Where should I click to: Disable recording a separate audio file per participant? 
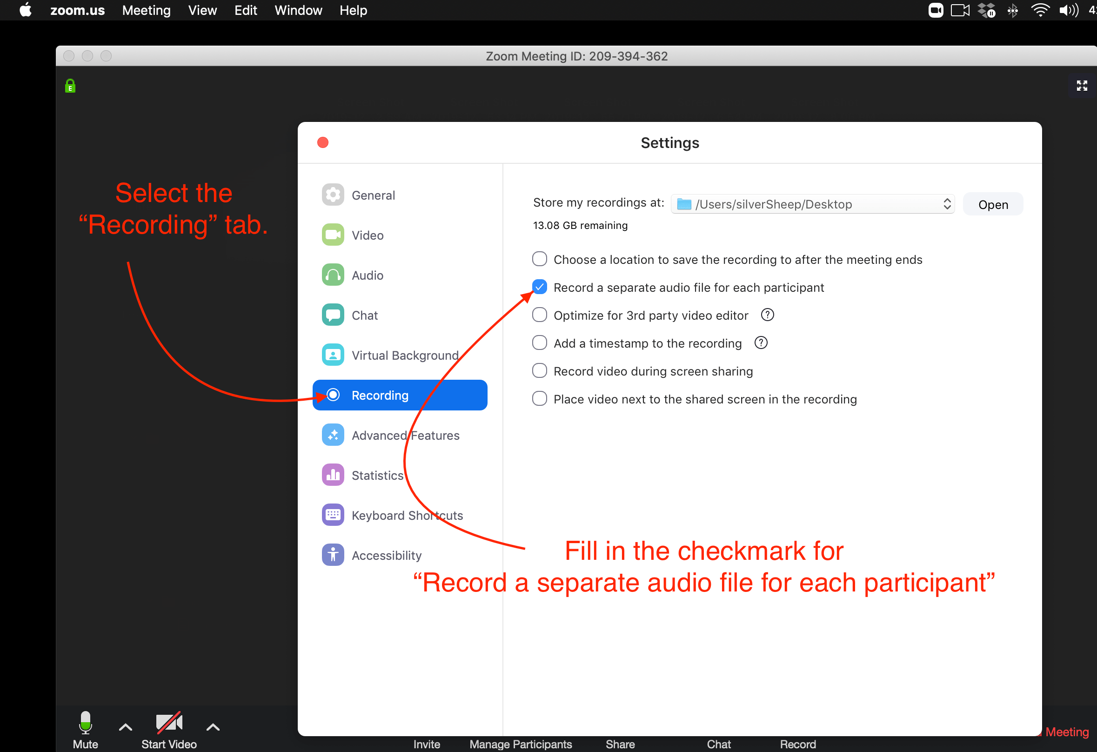pos(539,287)
